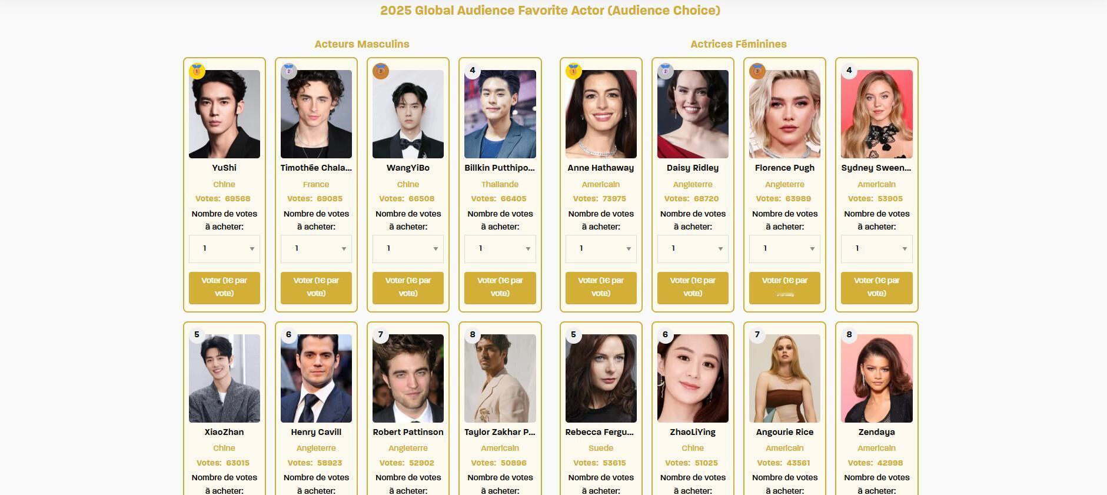Viewport: 1107px width, 495px height.
Task: Click Henry Cavill's portrait photo
Action: (x=316, y=378)
